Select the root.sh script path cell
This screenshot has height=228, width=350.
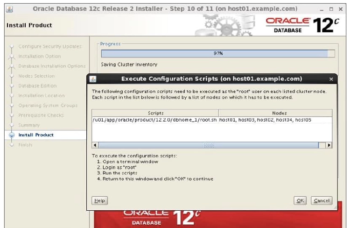pos(155,120)
